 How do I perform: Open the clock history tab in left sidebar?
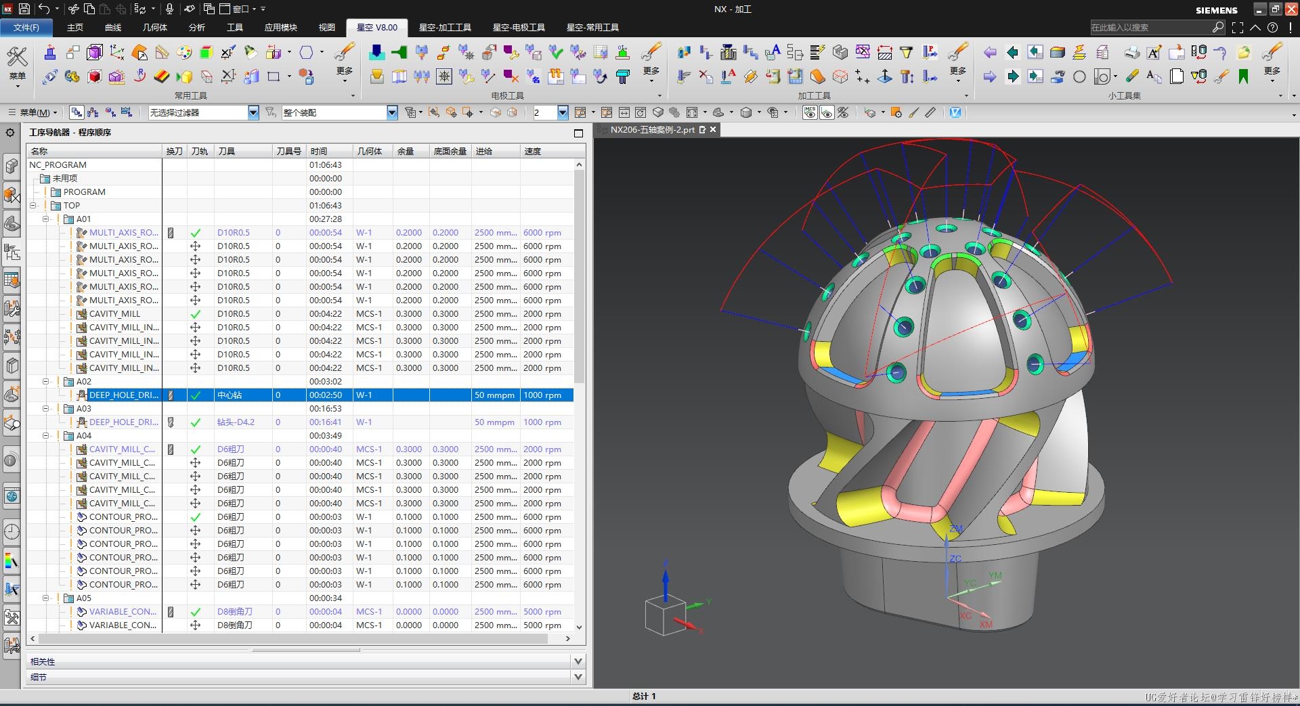(12, 531)
